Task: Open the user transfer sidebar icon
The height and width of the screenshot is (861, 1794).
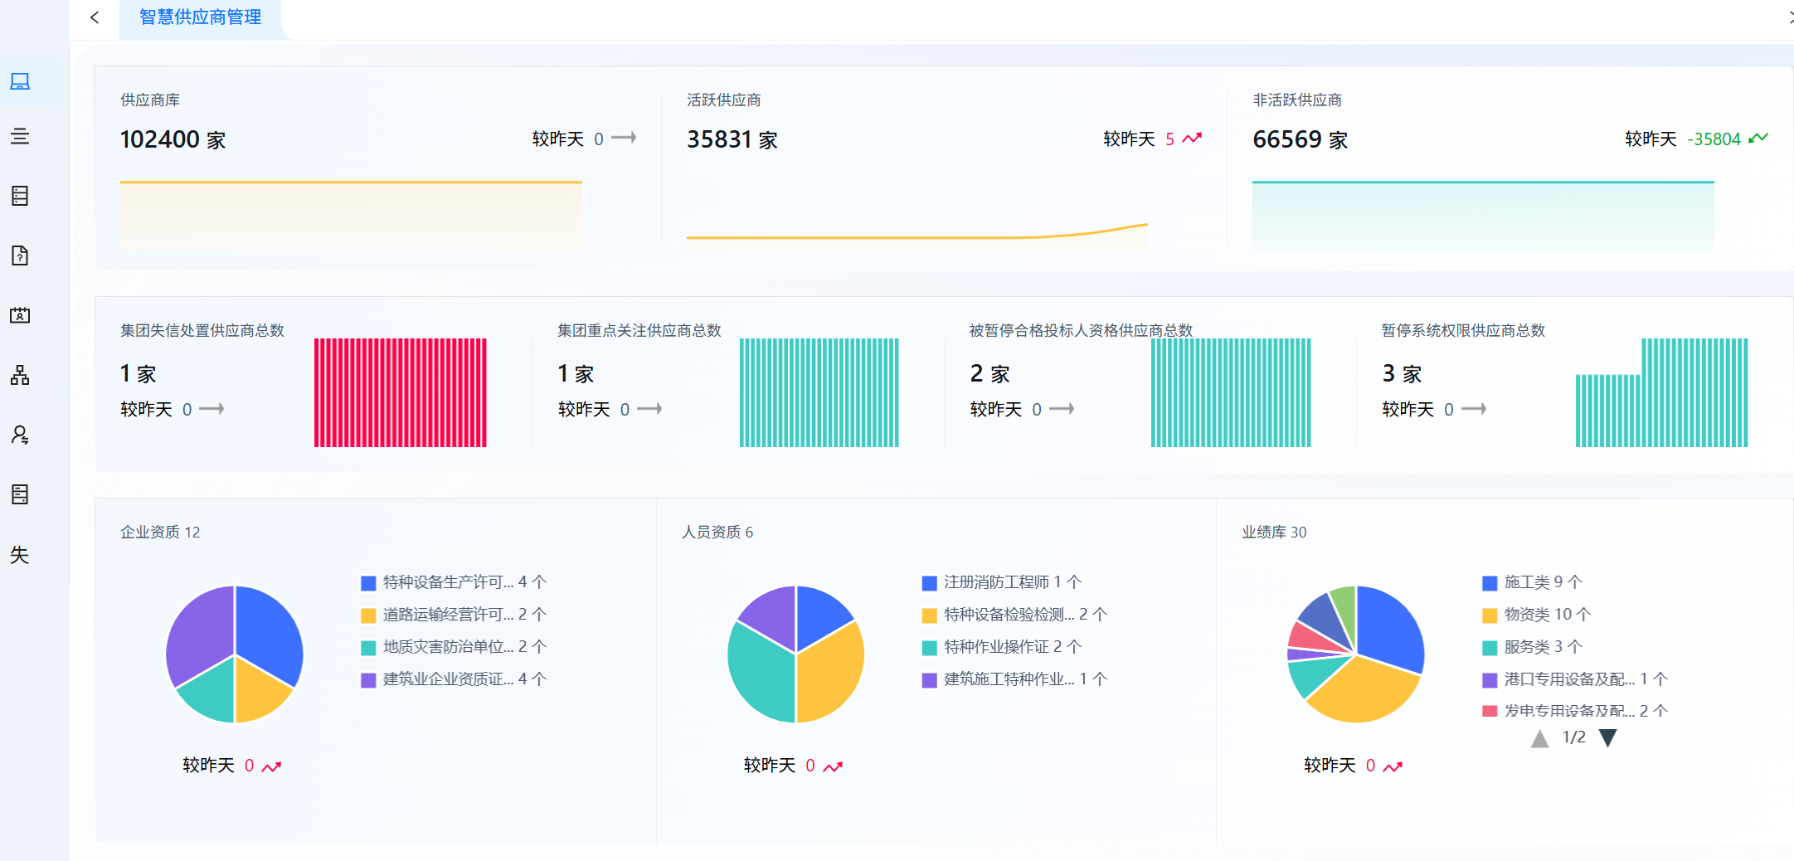Action: 20,435
